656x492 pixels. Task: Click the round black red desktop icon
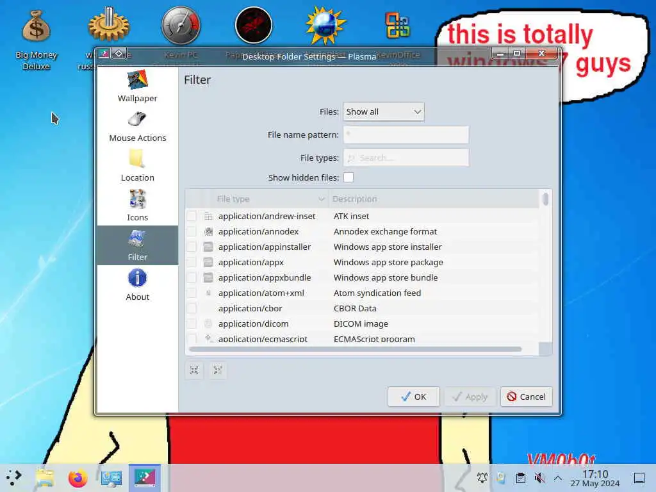click(x=254, y=25)
